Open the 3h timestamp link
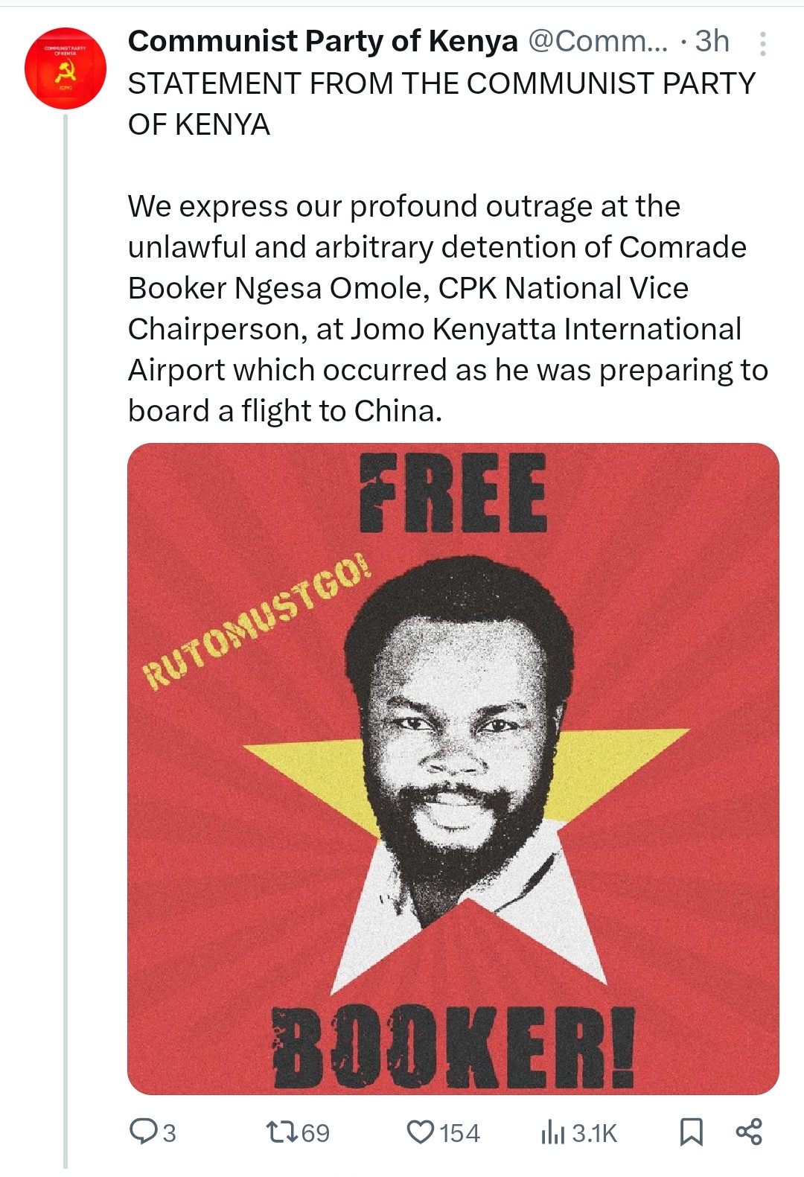This screenshot has width=804, height=1177. click(712, 42)
